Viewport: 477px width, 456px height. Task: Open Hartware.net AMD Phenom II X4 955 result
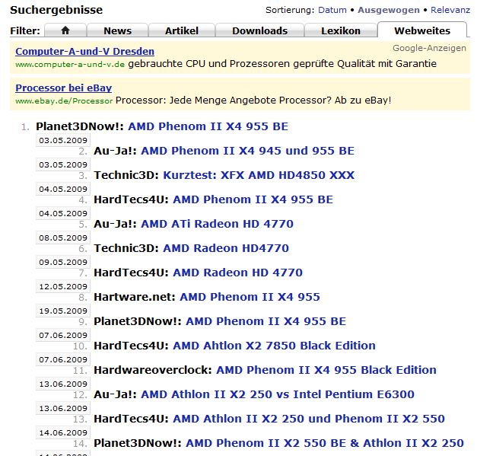[x=250, y=297]
